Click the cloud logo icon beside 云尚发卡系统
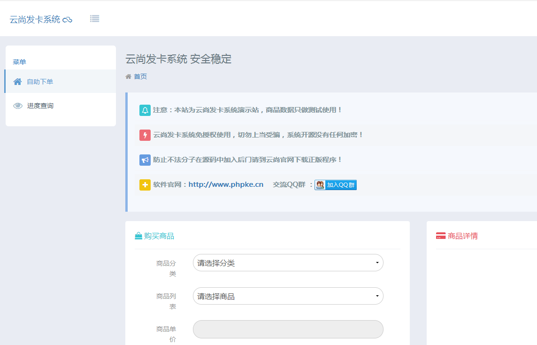The height and width of the screenshot is (345, 537). [68, 20]
